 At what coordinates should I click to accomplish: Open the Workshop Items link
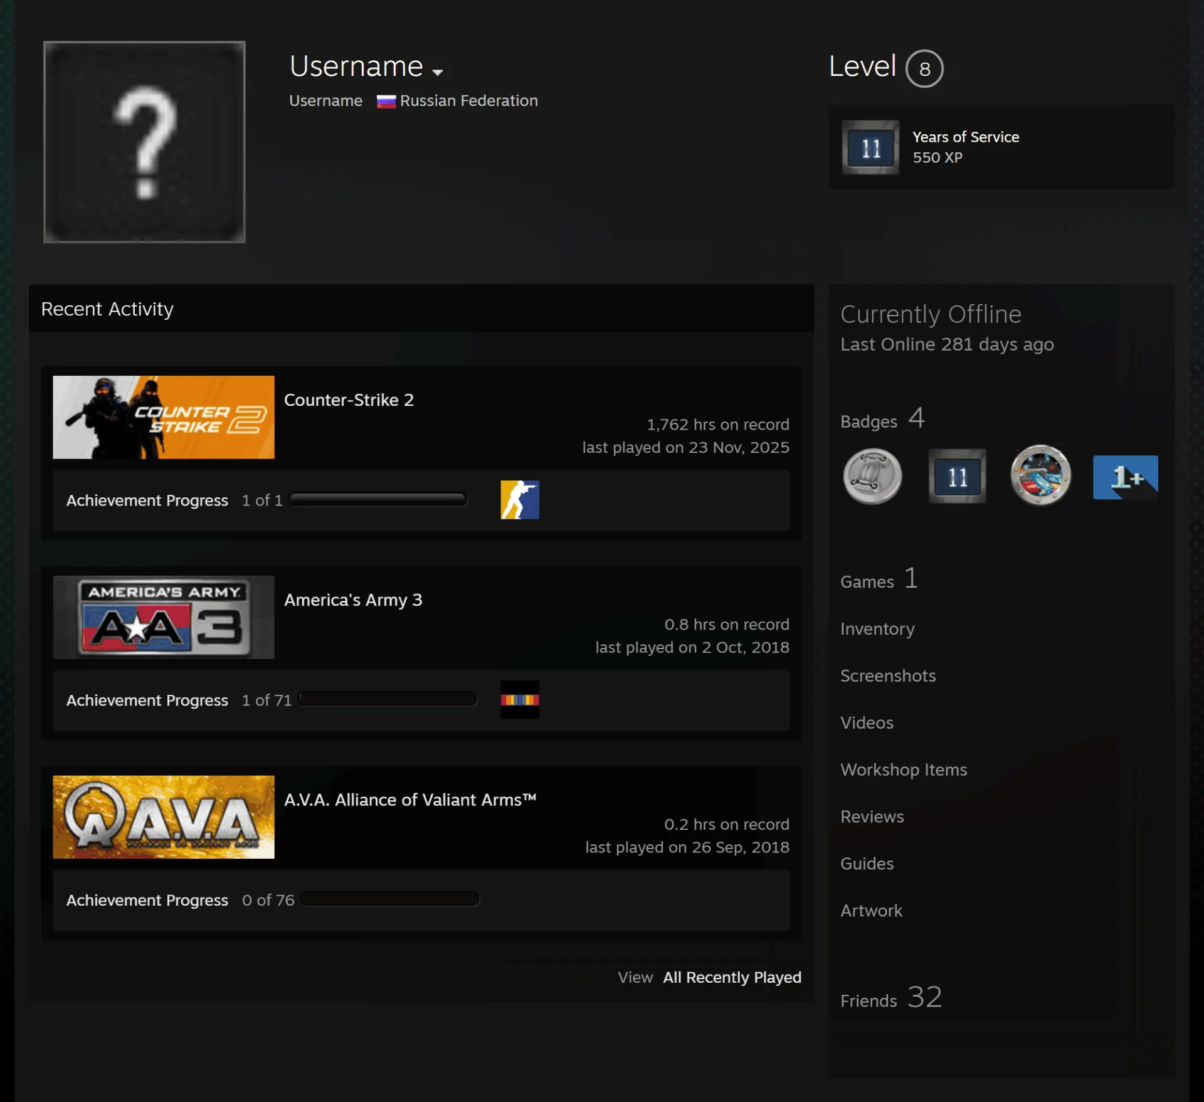pos(904,770)
